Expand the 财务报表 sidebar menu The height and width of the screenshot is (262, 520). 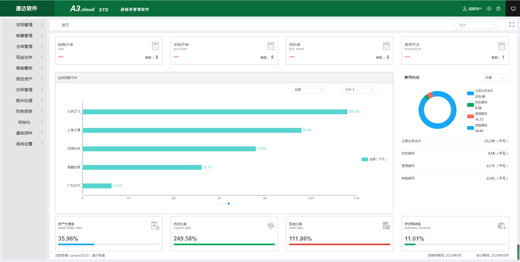(x=24, y=111)
